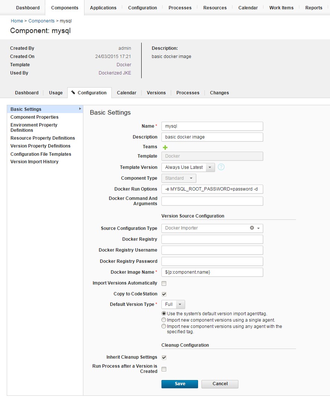
Task: Click the Docker Registry Username field
Action: click(212, 250)
